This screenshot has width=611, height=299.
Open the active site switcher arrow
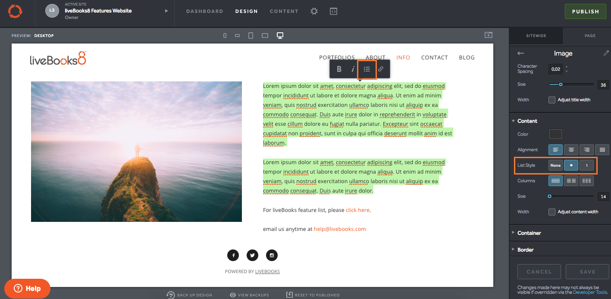pos(166,11)
